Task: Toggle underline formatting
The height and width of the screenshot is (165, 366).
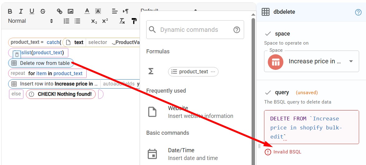Action: (x=32, y=12)
